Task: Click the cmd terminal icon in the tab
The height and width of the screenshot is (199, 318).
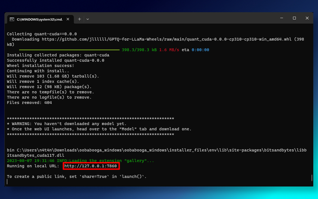Action: tap(12, 19)
